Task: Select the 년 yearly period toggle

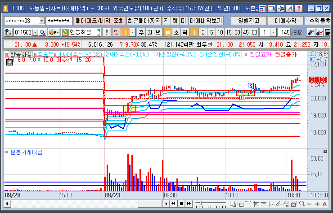Action: [158, 32]
